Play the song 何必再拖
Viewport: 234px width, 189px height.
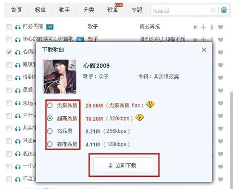click(196, 27)
